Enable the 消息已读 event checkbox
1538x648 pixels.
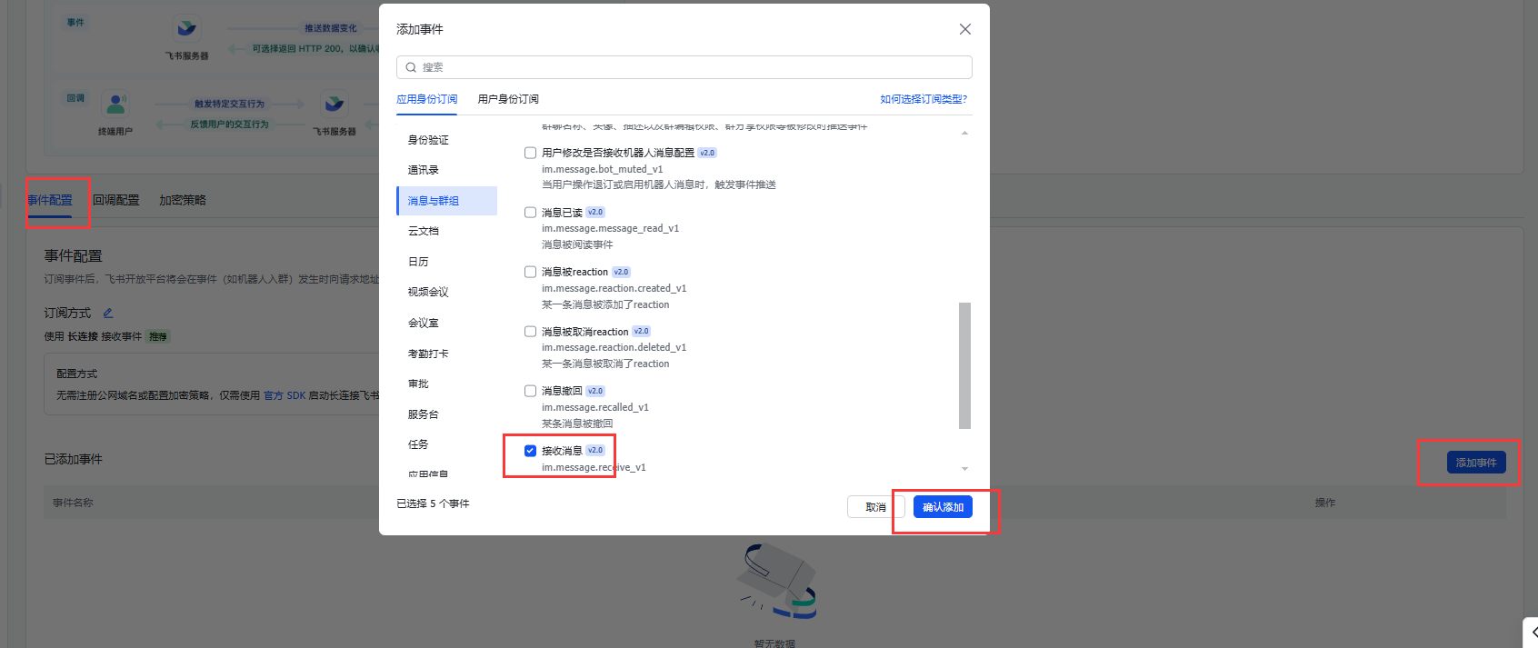(x=530, y=213)
